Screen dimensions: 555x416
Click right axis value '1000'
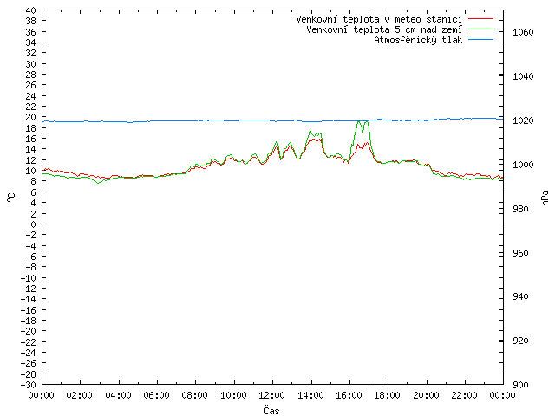(x=523, y=165)
